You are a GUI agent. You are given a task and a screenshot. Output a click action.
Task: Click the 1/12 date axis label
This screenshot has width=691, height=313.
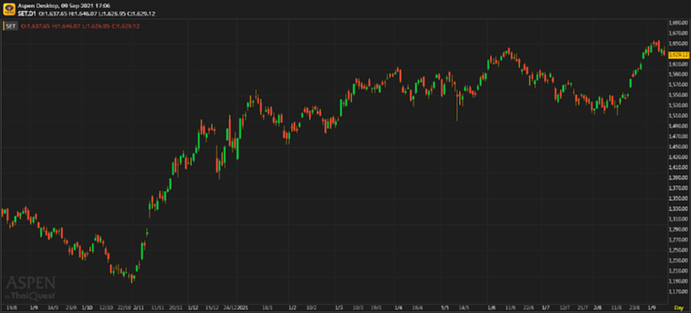tap(193, 307)
